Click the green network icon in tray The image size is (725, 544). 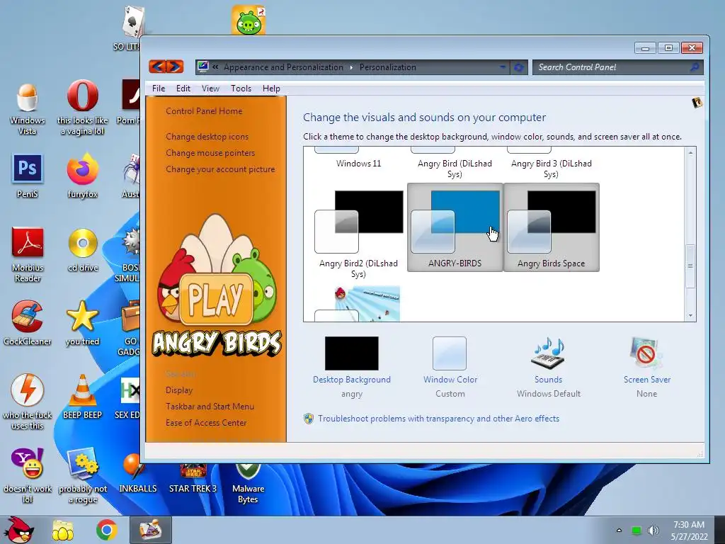[636, 531]
